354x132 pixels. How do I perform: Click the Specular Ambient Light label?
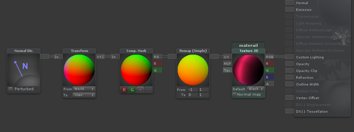pos(316,37)
